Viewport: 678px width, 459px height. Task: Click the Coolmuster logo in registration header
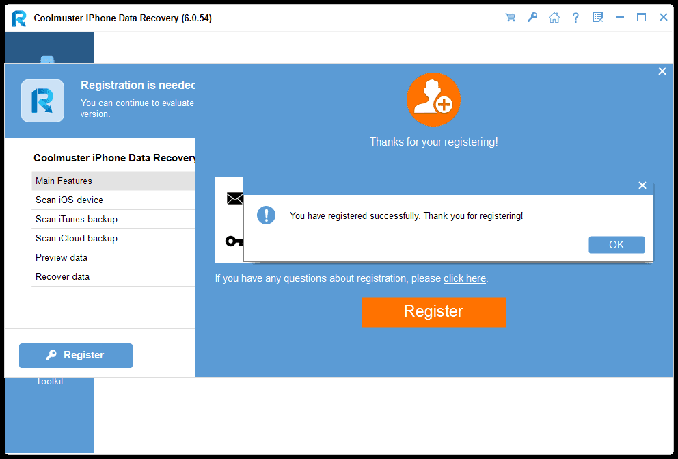coord(42,101)
